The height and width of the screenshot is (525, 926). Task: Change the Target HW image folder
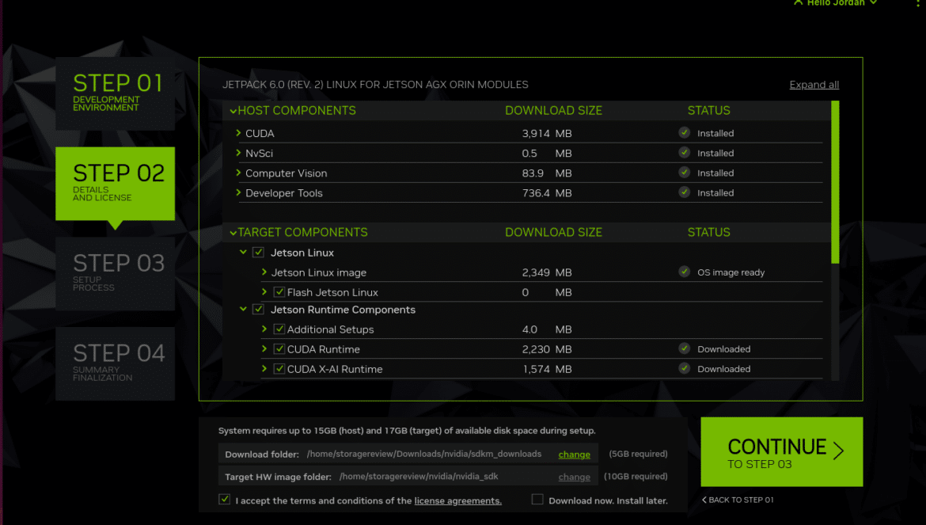574,477
